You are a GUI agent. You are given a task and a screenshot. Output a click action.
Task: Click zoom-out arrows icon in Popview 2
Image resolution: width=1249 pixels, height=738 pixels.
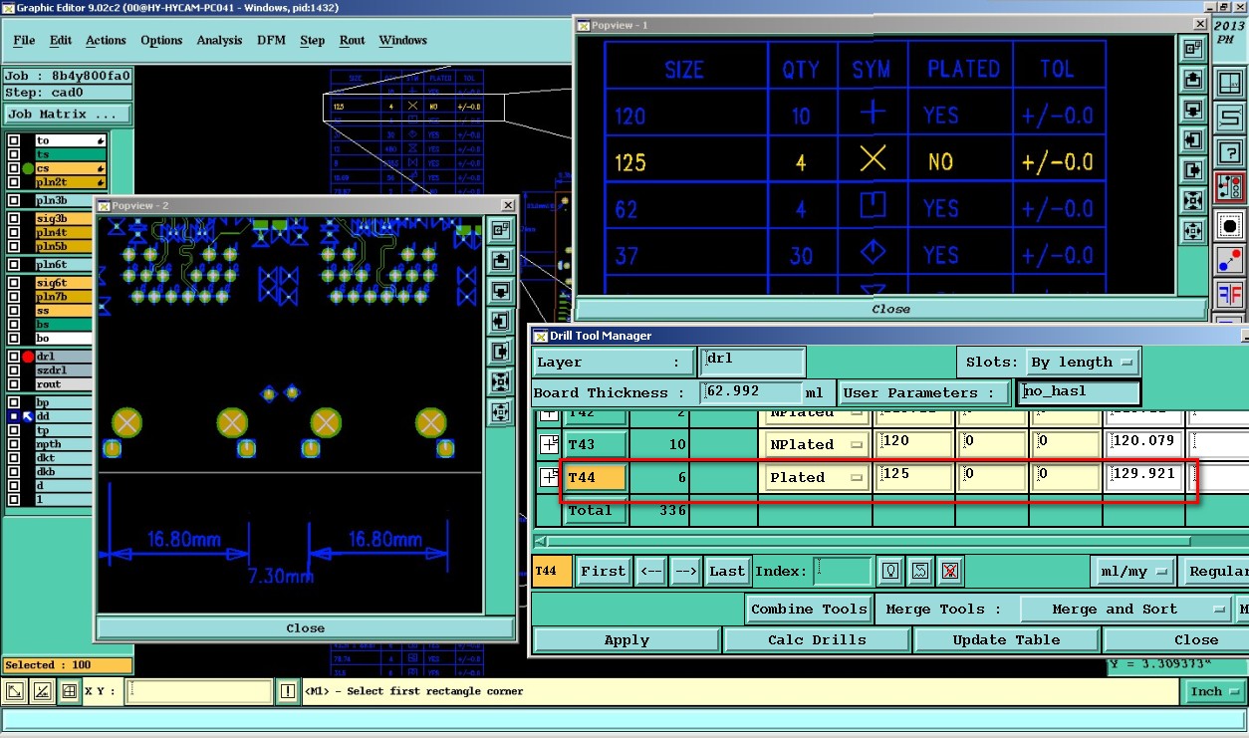coord(500,412)
